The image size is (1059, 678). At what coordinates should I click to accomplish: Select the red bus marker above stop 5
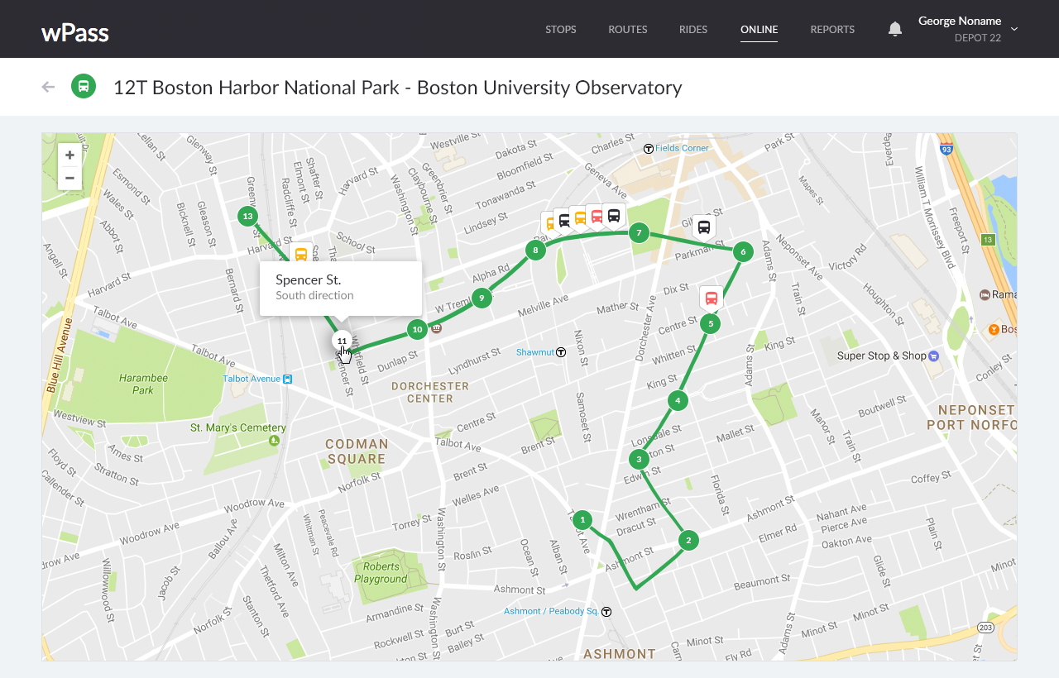(x=711, y=298)
